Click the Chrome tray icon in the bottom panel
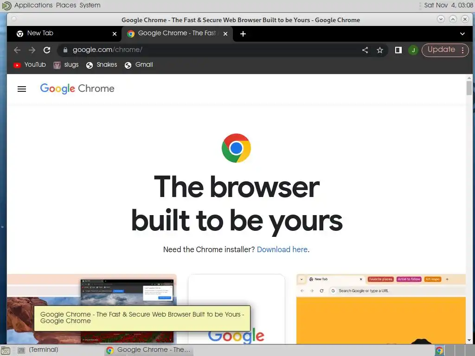 pos(439,350)
